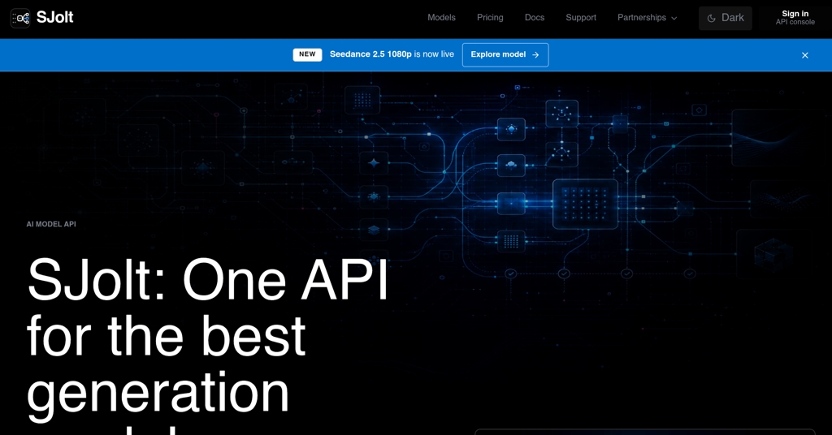Click the SJolt logo icon

20,18
